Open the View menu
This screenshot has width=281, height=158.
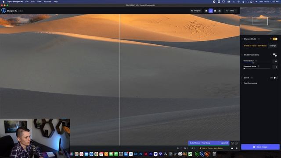(39, 2)
